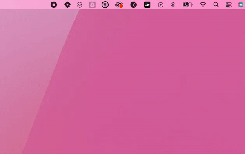The image size is (245, 154).
Task: Open Creative Cloud status menu
Action: click(x=119, y=4)
